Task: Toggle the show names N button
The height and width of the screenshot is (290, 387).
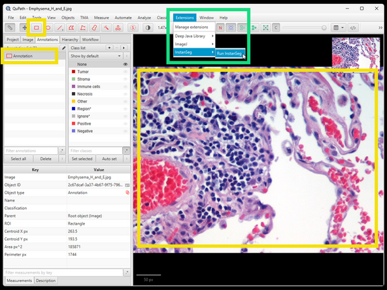Action: [x=220, y=27]
